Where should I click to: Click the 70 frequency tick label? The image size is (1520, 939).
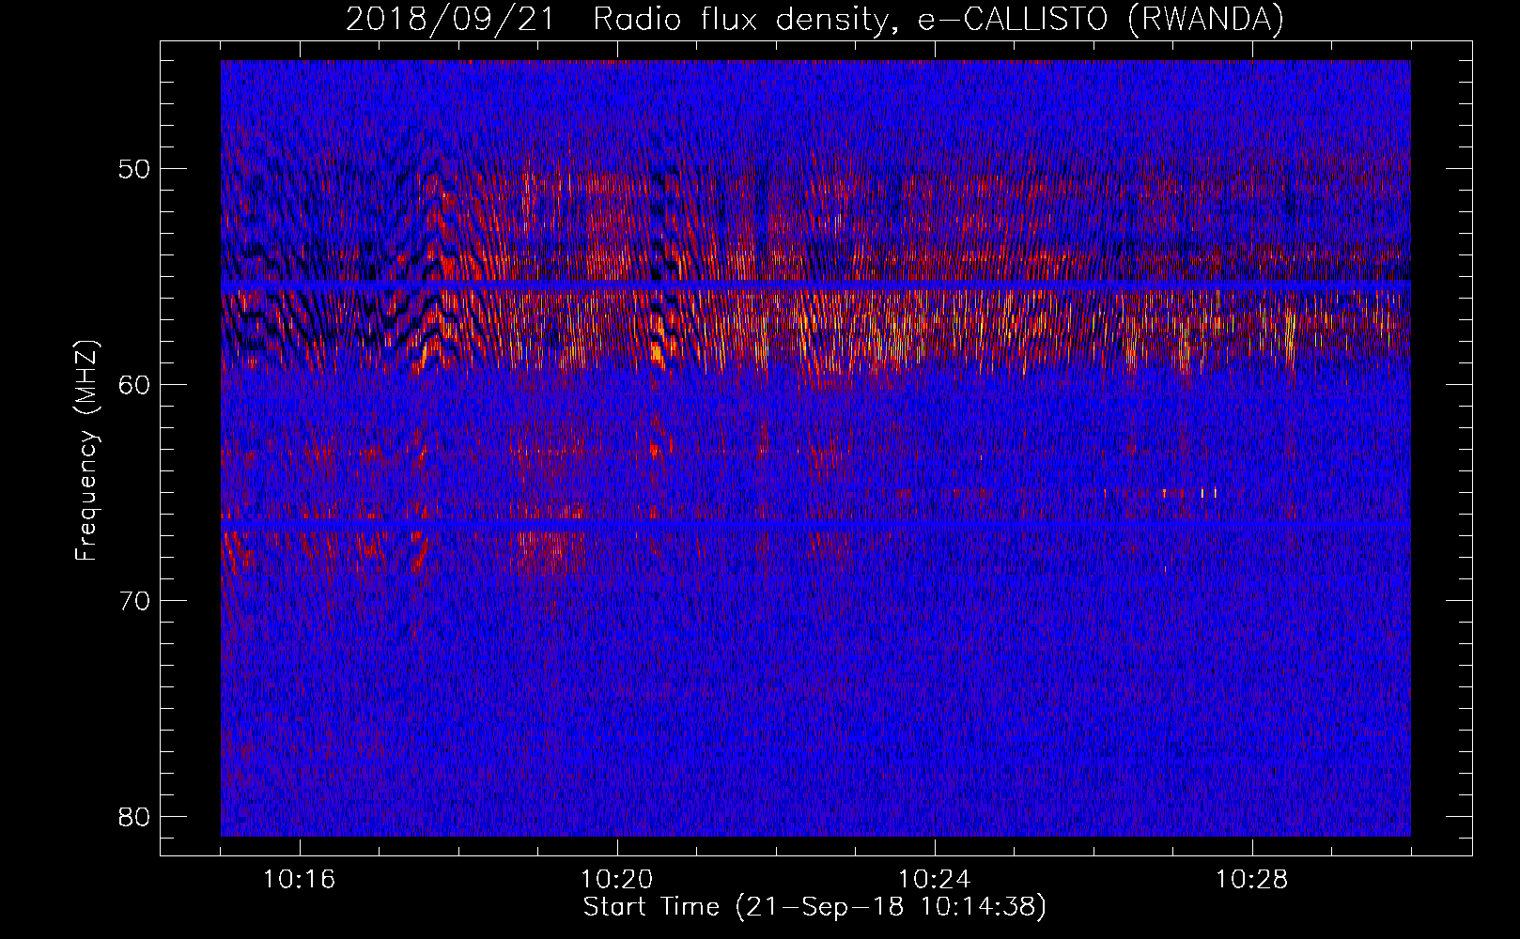coord(135,601)
